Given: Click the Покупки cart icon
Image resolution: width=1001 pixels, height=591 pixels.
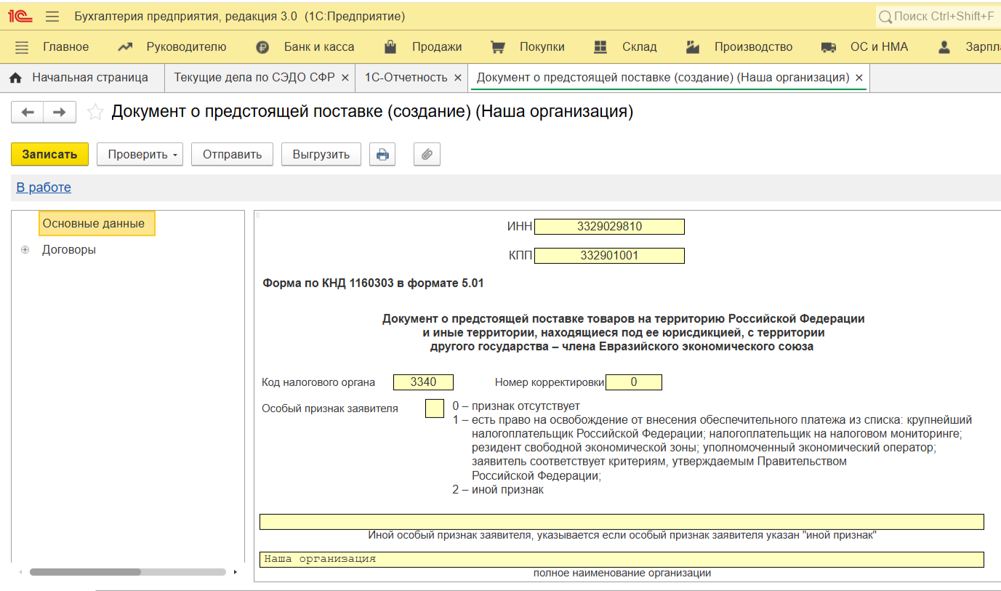Looking at the screenshot, I should point(498,47).
